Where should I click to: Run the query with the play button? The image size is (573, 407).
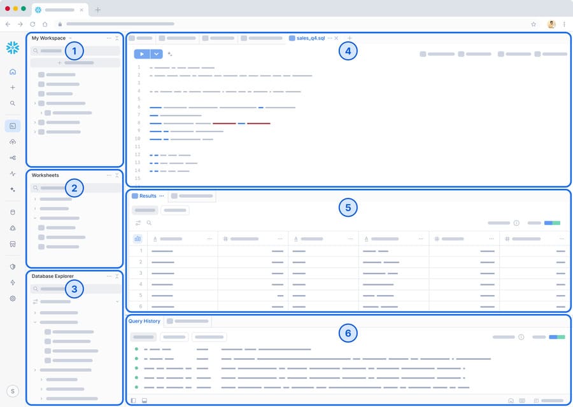coord(141,55)
